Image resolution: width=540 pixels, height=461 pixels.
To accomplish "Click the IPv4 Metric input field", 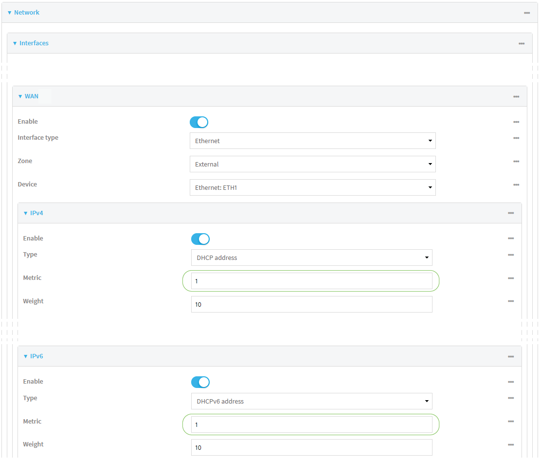I will [x=311, y=281].
